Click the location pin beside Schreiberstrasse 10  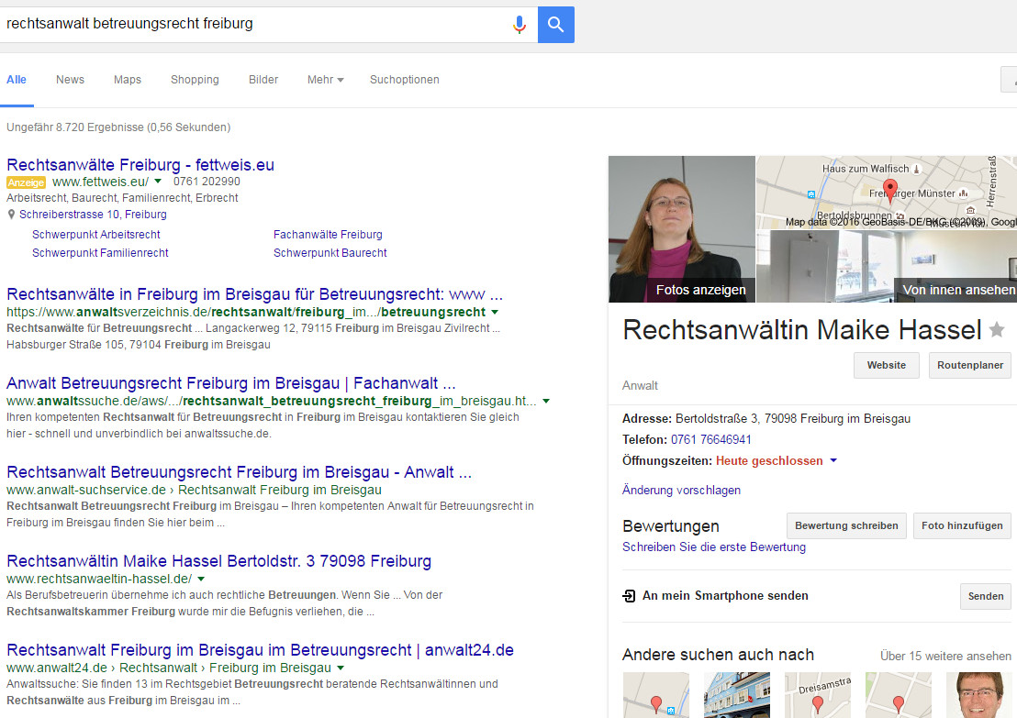click(x=11, y=215)
